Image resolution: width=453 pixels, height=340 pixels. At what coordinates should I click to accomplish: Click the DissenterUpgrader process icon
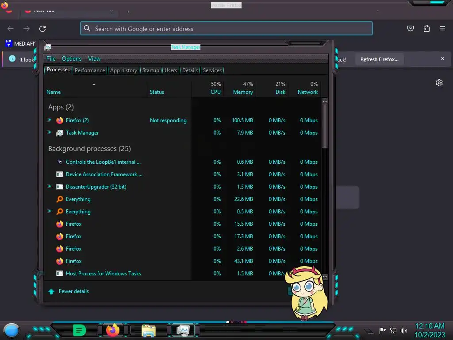60,187
